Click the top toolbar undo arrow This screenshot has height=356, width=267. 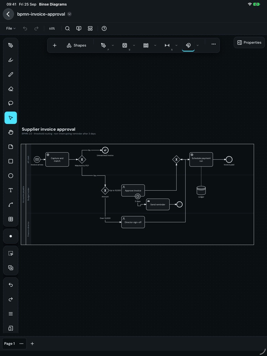(x=25, y=28)
